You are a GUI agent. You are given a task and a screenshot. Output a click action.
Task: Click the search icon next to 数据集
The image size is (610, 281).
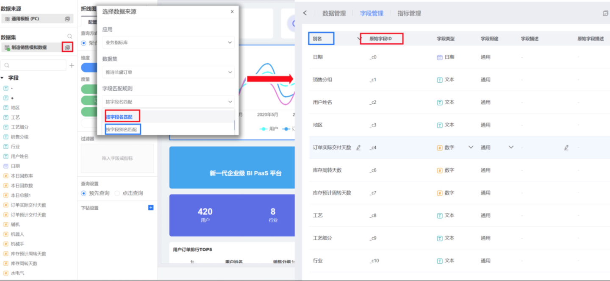[70, 37]
